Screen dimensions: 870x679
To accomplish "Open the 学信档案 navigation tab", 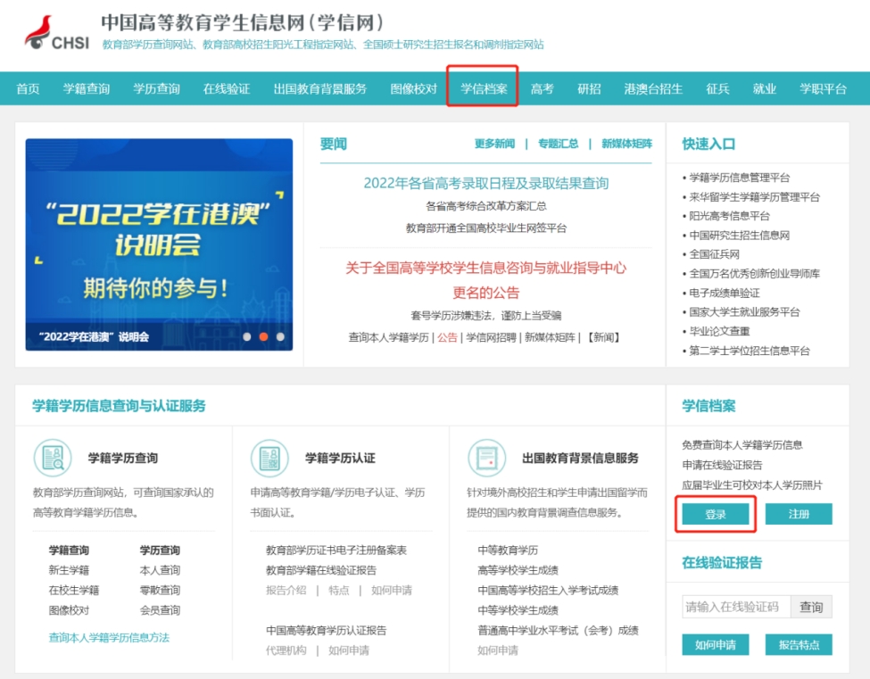I will coord(484,89).
